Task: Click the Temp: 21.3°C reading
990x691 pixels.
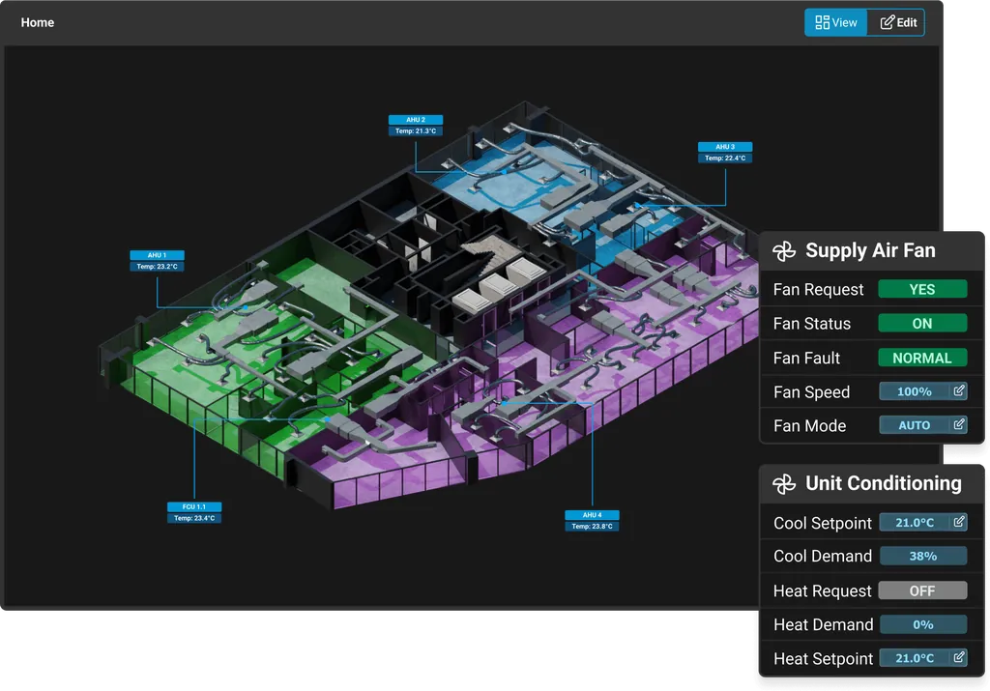Action: 416,131
